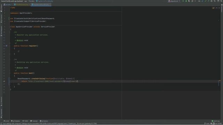Click the project root breadcrumb in navigation bar
Viewport: 223px width, 125px height.
point(12,1)
